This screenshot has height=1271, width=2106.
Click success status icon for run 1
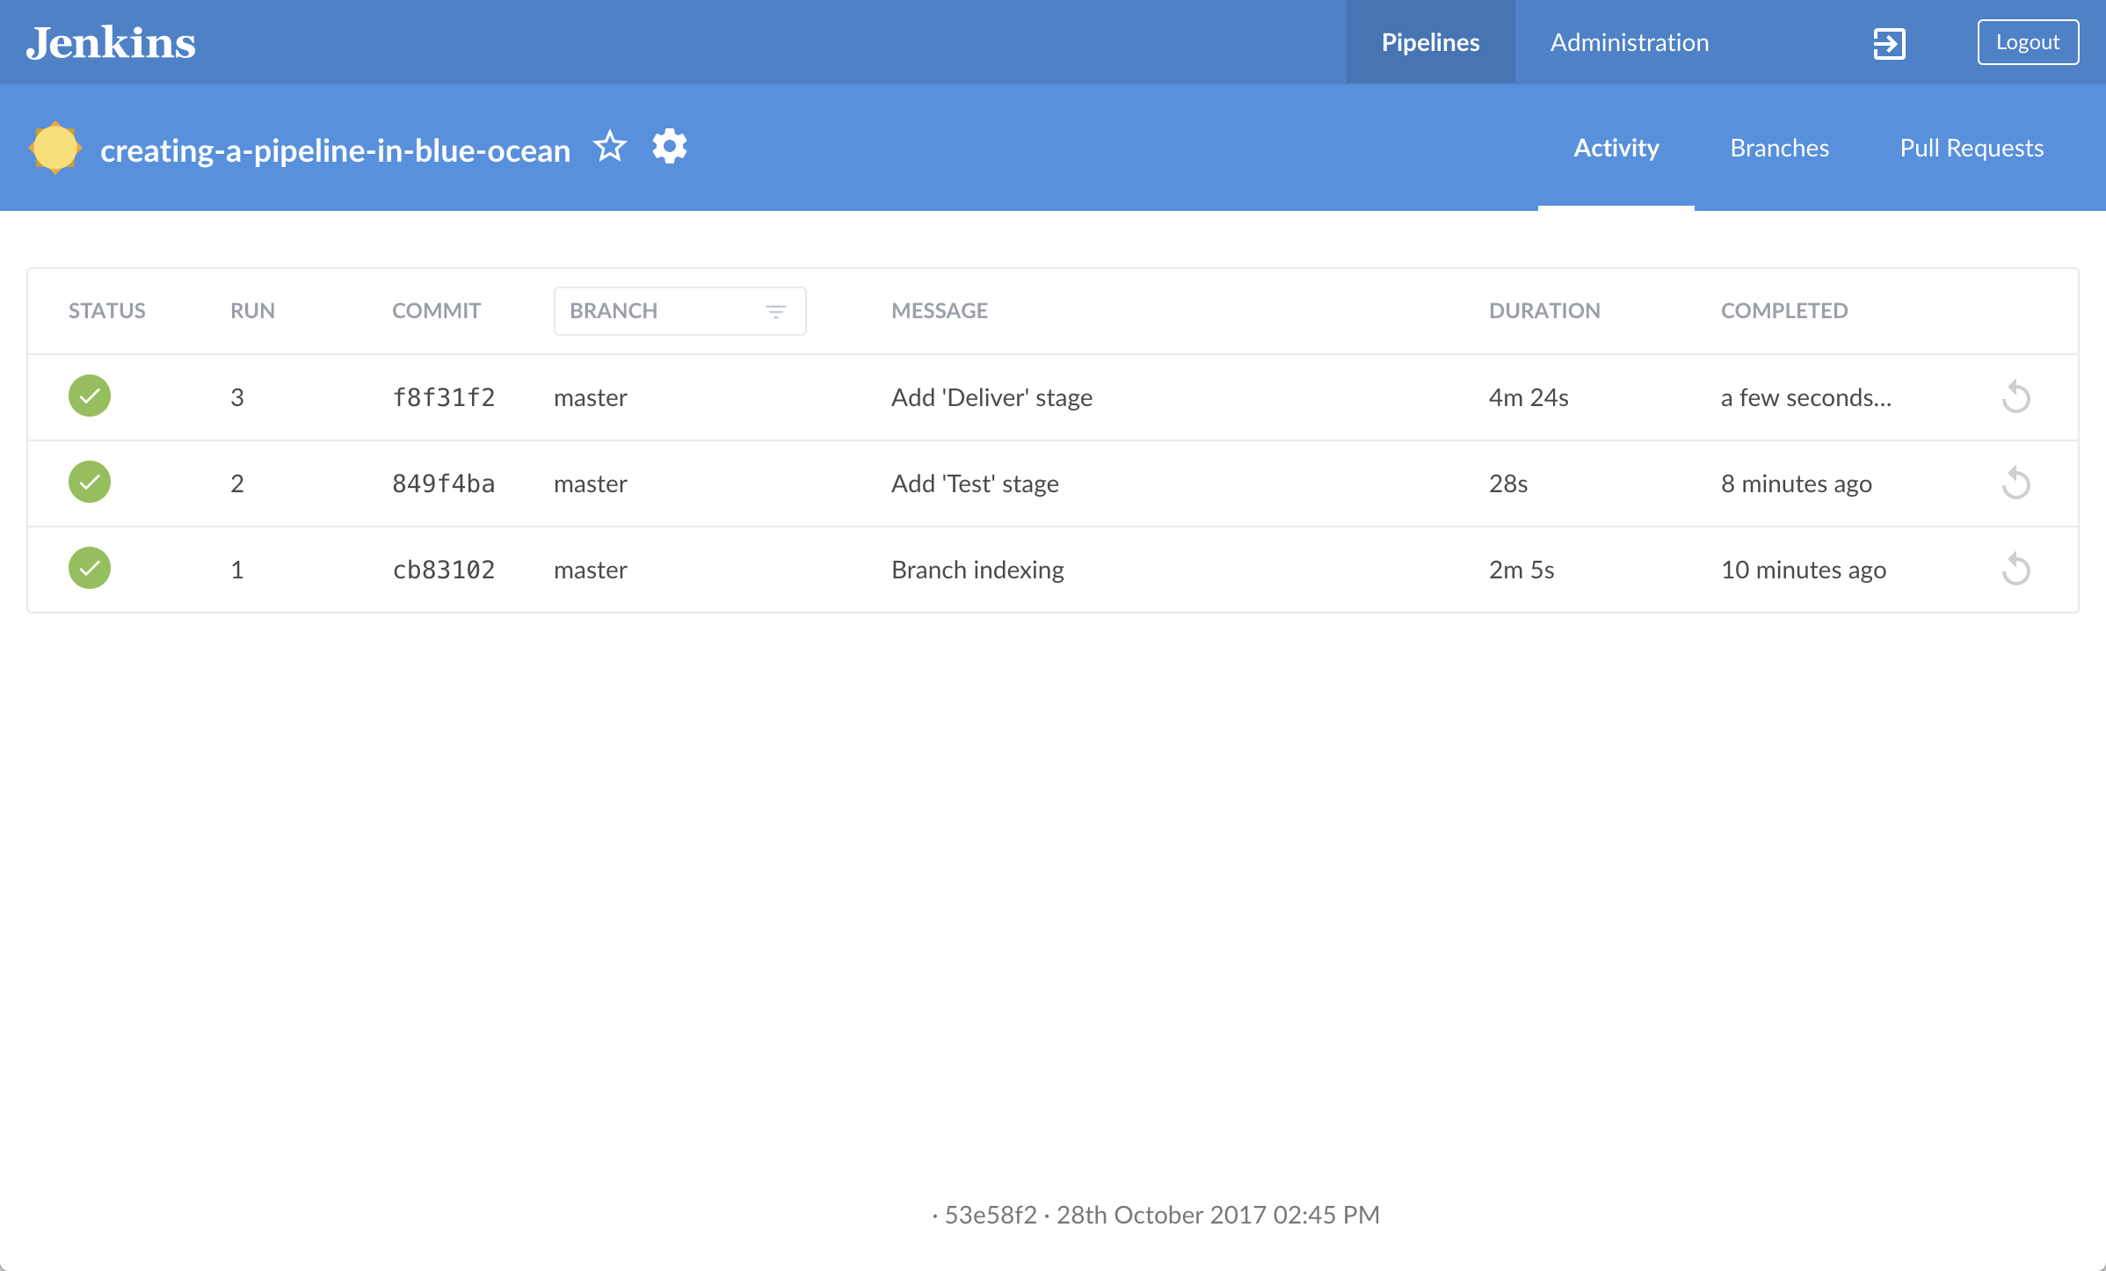tap(90, 569)
